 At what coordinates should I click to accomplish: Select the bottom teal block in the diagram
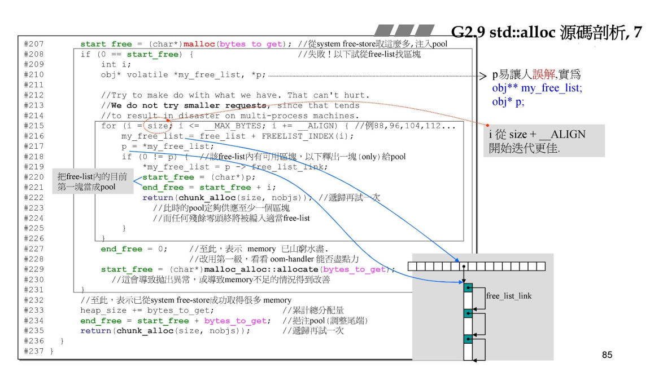pyautogui.click(x=468, y=339)
